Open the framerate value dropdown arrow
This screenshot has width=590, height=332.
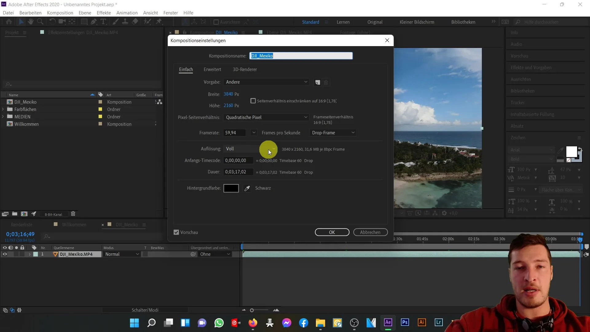coord(254,133)
